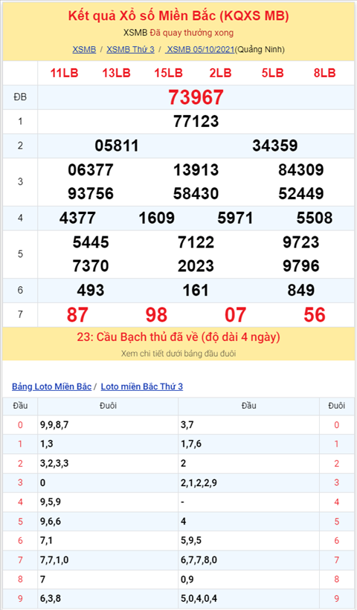Click third prize number 13913
This screenshot has height=610, width=357.
(196, 170)
